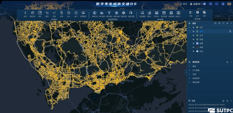Viewport: 233px width, 113px height.
Task: Toggle visibility of the 瓦片 layer
Action: coord(193,28)
